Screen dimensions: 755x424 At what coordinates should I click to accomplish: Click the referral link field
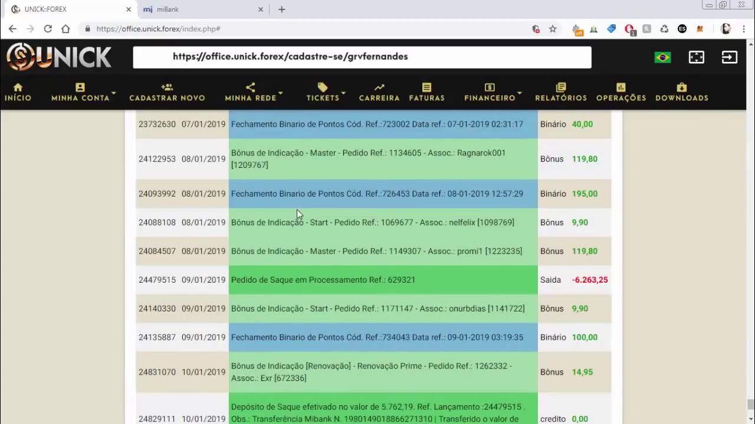click(x=362, y=57)
